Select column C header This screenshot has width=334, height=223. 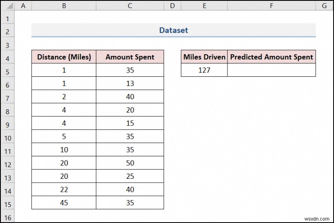pyautogui.click(x=130, y=6)
